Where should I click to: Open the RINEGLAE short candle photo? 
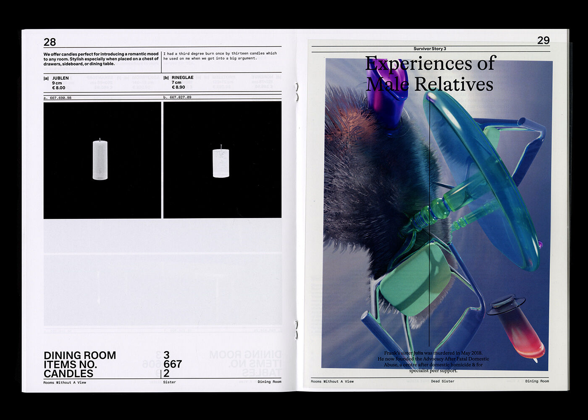(222, 160)
